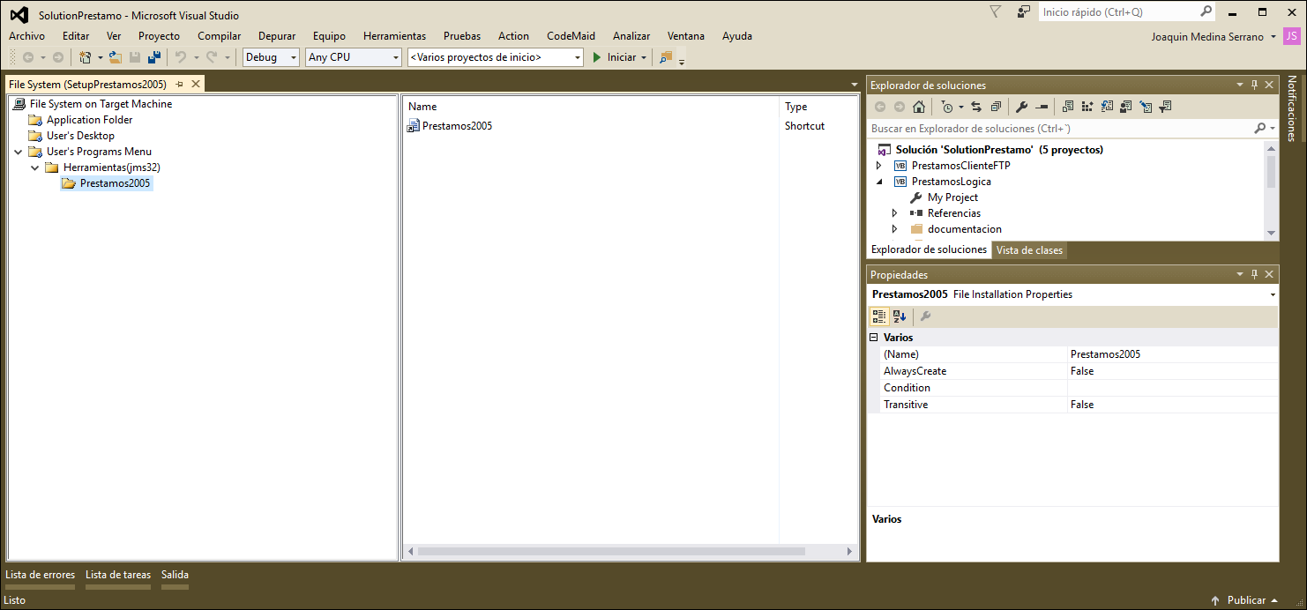This screenshot has height=610, width=1307.
Task: Collapse the Varios property category
Action: click(874, 338)
